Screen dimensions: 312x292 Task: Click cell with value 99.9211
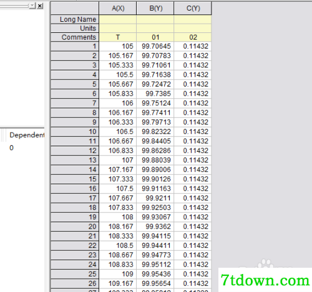(x=155, y=198)
